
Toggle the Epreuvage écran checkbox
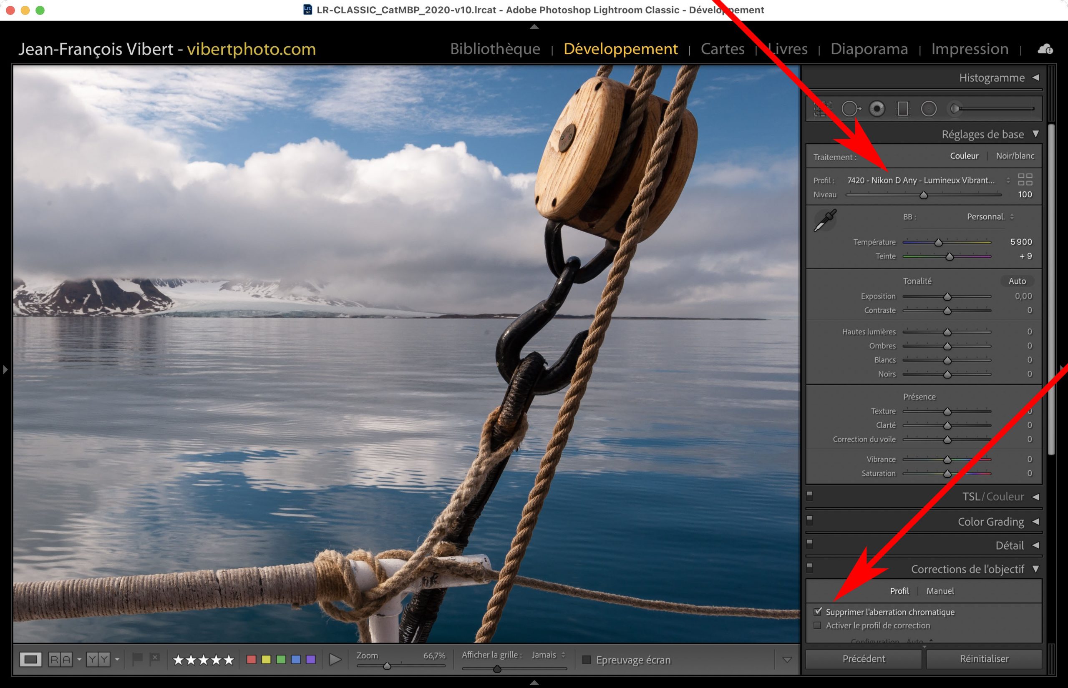[x=587, y=660]
